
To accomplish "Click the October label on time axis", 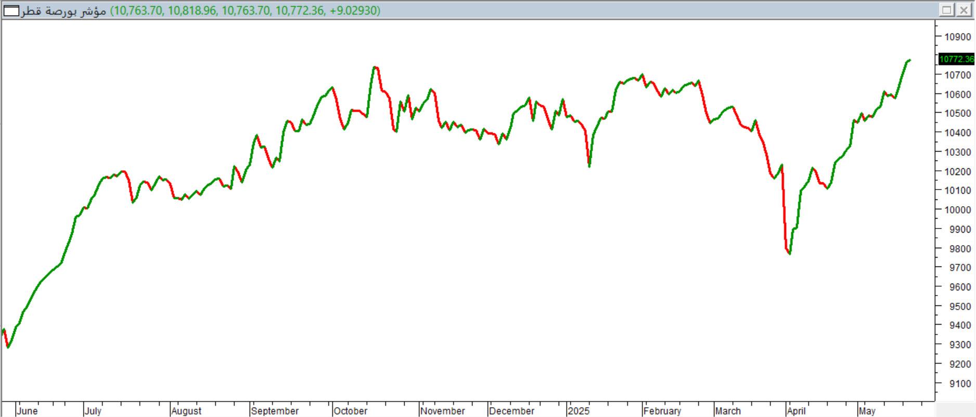I will click(351, 411).
